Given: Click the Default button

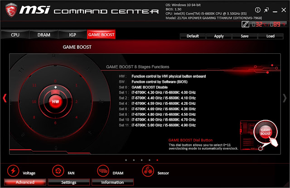Looking at the screenshot, I should click(193, 36).
